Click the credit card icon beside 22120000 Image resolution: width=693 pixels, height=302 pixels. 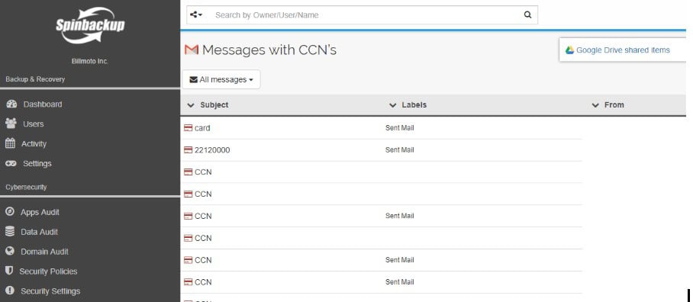click(x=188, y=150)
